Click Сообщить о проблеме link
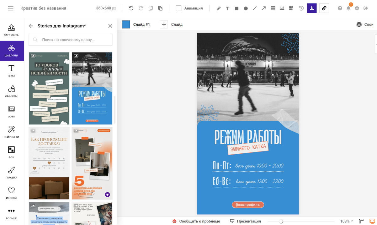This screenshot has height=225, width=377. [x=196, y=221]
